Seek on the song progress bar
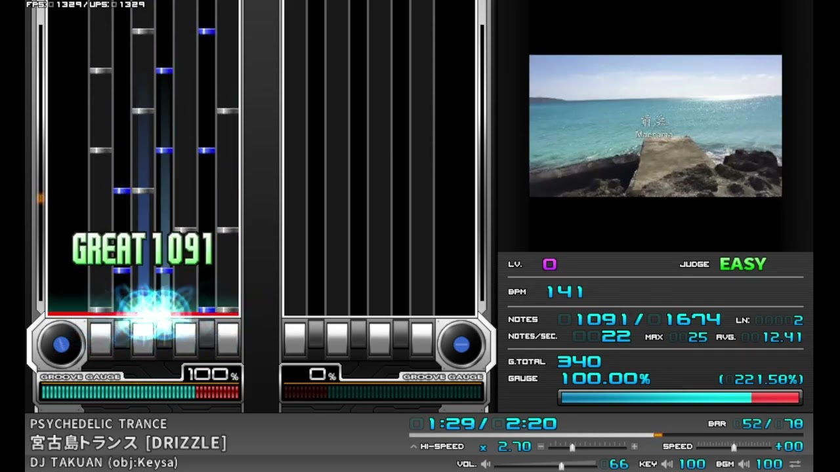 tap(606, 435)
